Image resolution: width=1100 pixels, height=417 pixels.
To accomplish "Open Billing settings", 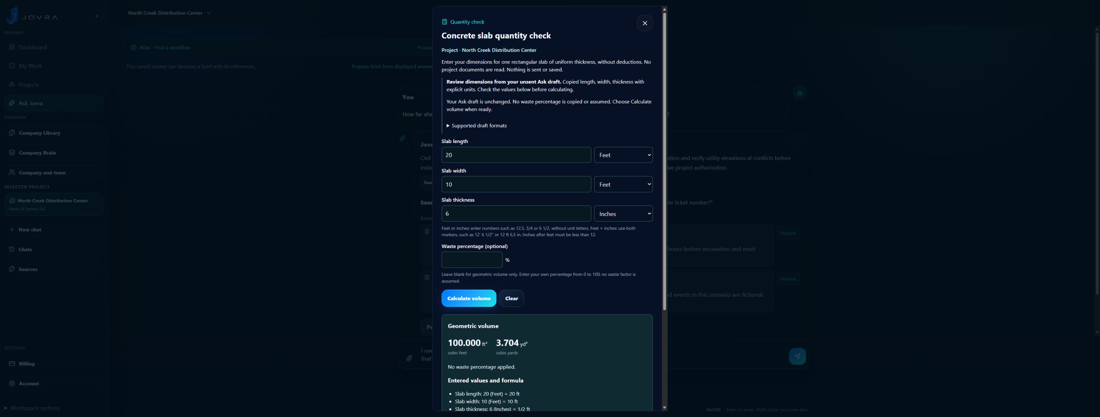I will tap(53, 364).
